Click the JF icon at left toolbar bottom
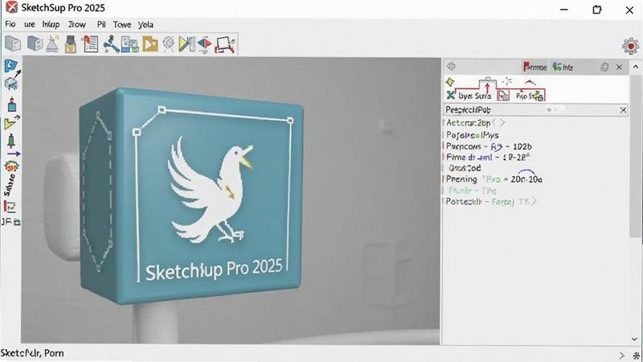This screenshot has width=643, height=362. pos(10,222)
